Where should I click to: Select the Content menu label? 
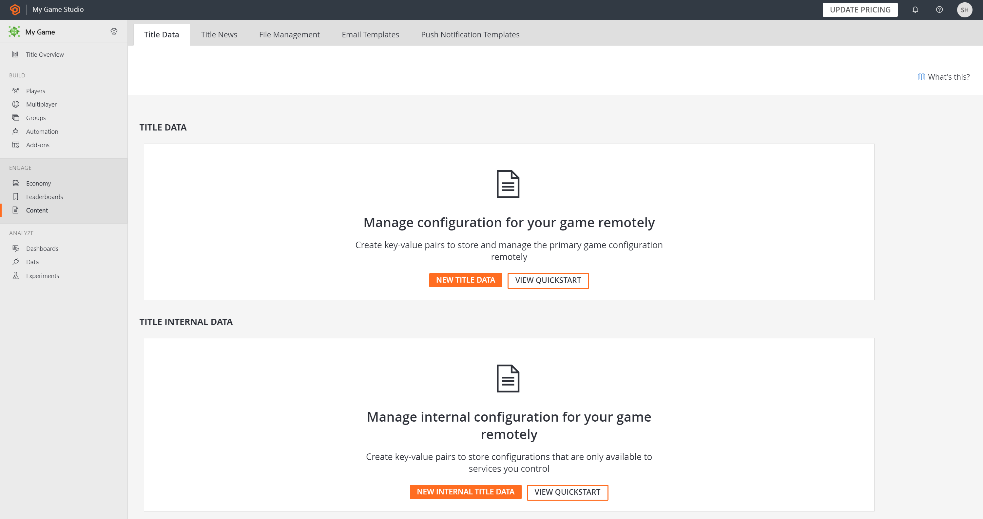37,210
